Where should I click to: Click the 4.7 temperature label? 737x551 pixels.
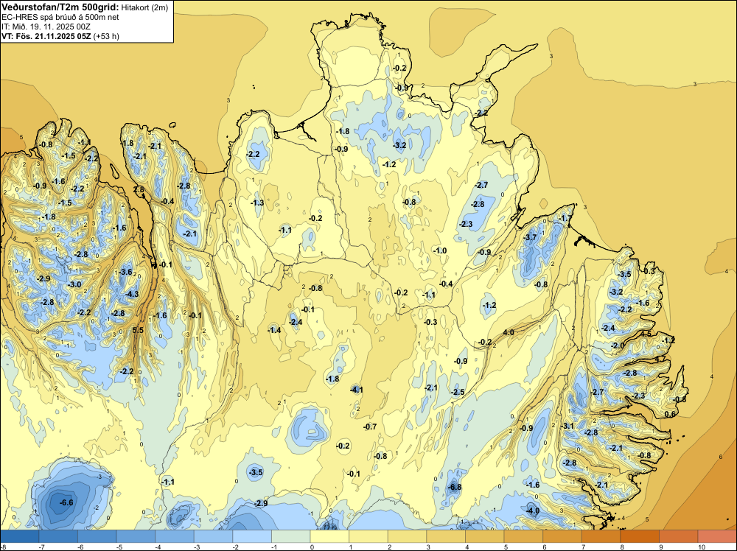[x=660, y=359]
